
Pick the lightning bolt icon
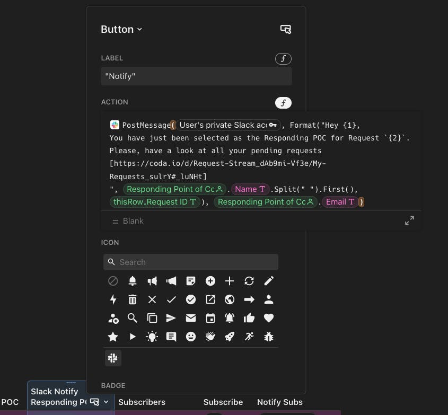coord(113,299)
